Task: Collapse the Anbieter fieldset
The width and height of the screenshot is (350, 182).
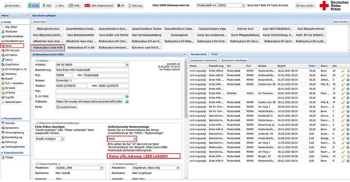Action: 36,60
